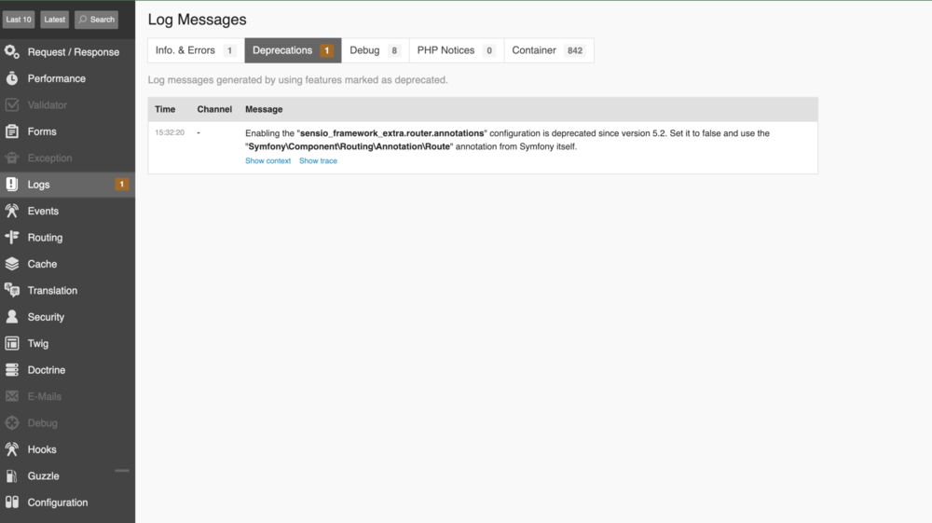The image size is (932, 523).
Task: Click the Translation speech bubbles icon
Action: (x=12, y=290)
